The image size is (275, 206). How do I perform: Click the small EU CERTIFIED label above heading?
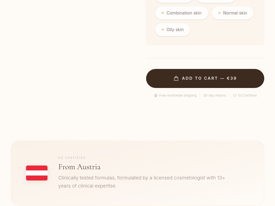(x=72, y=158)
